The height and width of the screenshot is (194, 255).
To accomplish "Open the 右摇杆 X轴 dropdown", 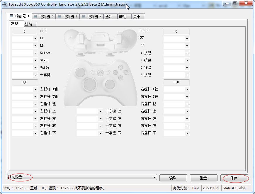I will pos(176,89).
